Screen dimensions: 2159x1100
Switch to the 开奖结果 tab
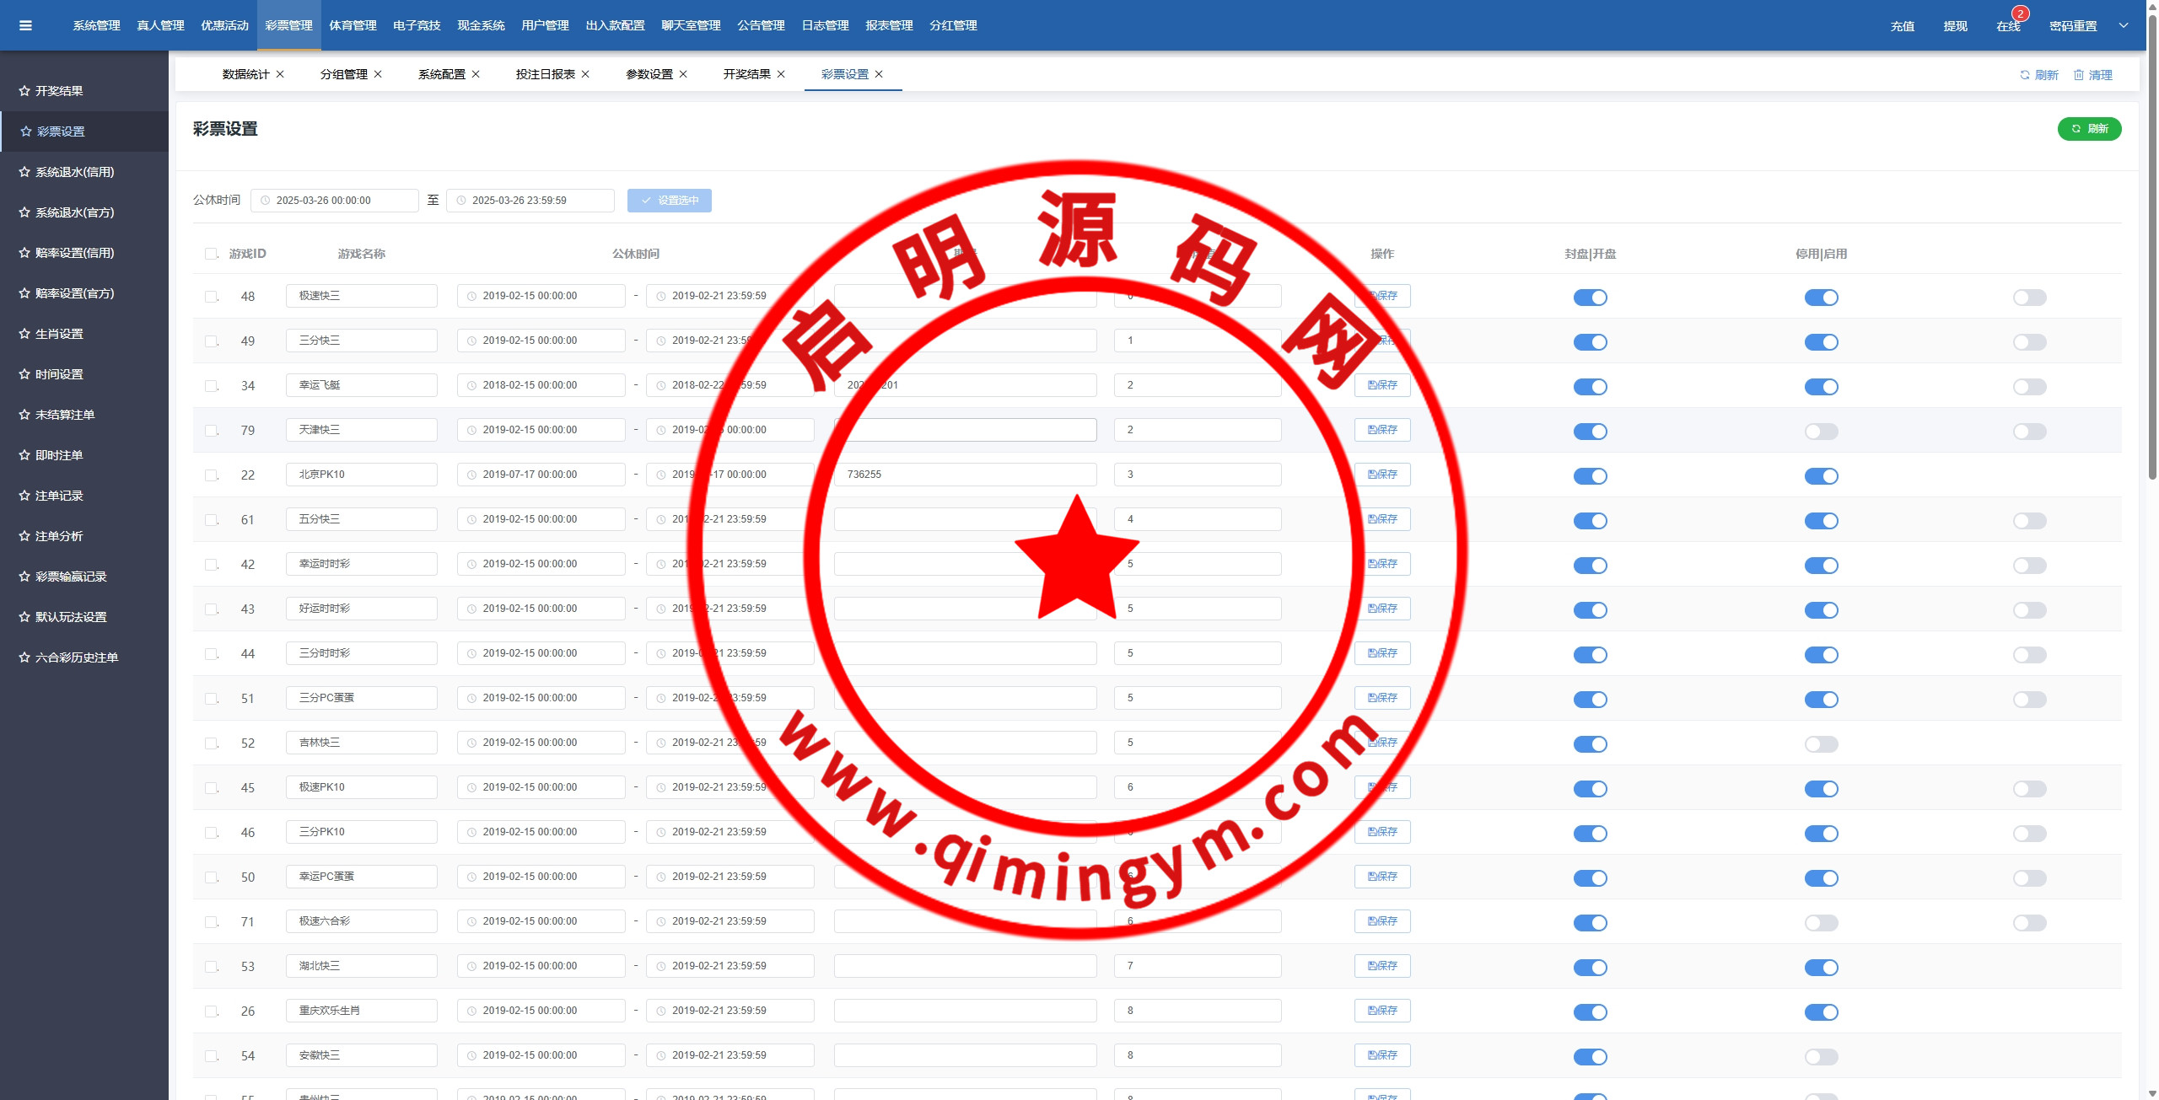[x=746, y=74]
